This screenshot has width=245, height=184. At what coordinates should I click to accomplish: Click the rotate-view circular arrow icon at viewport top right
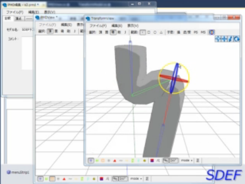236,39
